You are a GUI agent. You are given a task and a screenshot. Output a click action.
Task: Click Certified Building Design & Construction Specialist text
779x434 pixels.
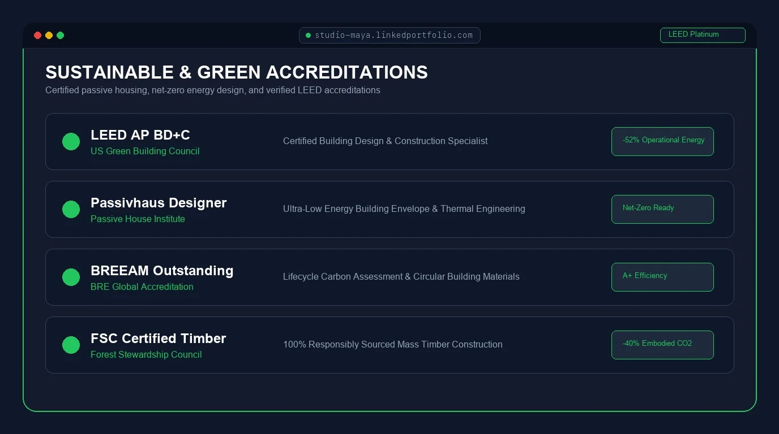(x=385, y=141)
